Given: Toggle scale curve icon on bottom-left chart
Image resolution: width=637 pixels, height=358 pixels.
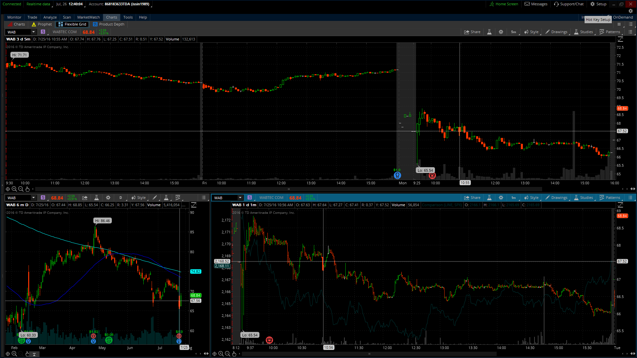Looking at the screenshot, I should tap(194, 205).
